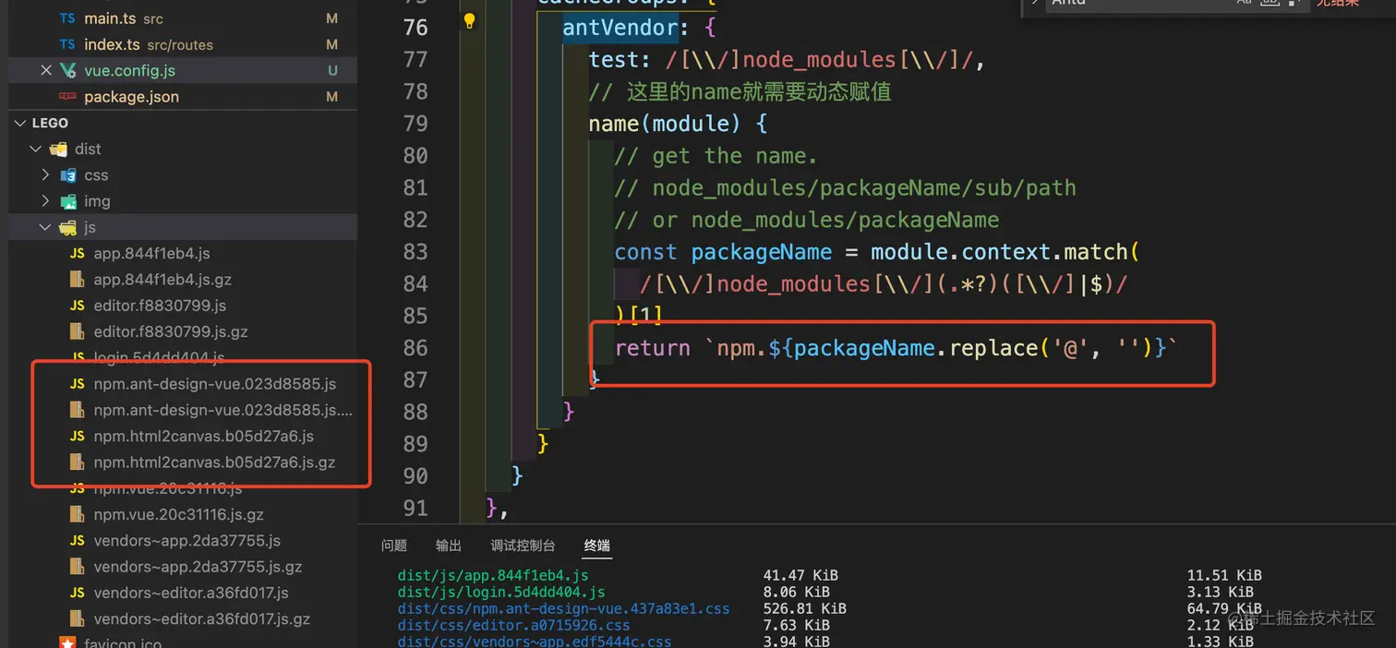1396x648 pixels.
Task: Click the Vue icon beside vue.config.js
Action: coord(67,70)
